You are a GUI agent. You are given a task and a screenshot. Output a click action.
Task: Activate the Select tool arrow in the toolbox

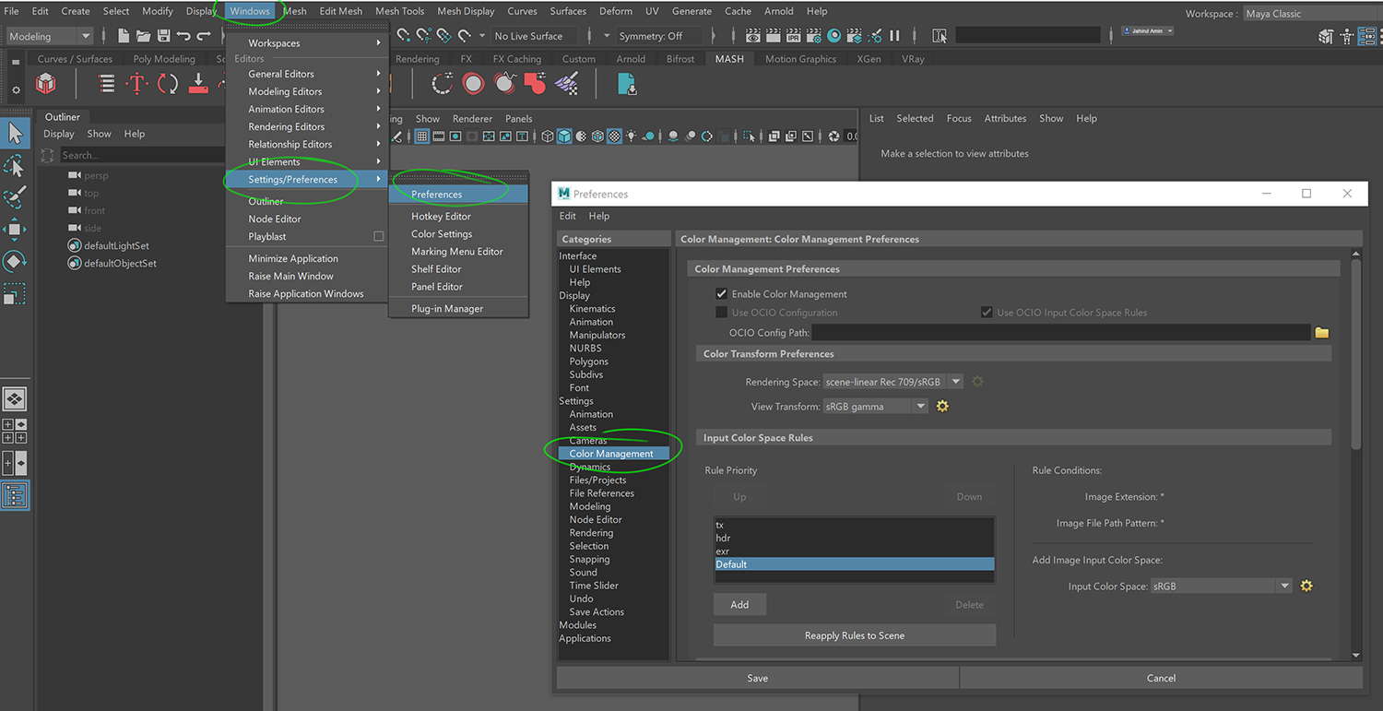15,134
